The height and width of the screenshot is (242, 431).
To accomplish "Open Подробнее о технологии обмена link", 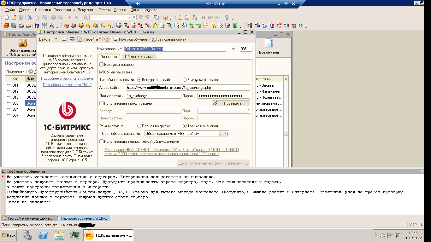I will (67, 78).
